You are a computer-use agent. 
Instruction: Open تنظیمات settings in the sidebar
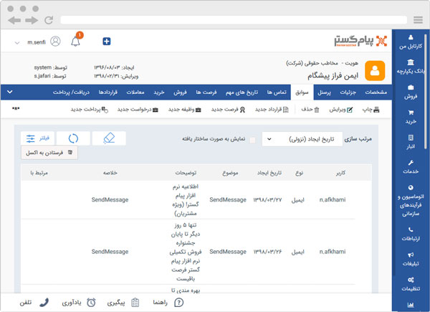(411, 283)
